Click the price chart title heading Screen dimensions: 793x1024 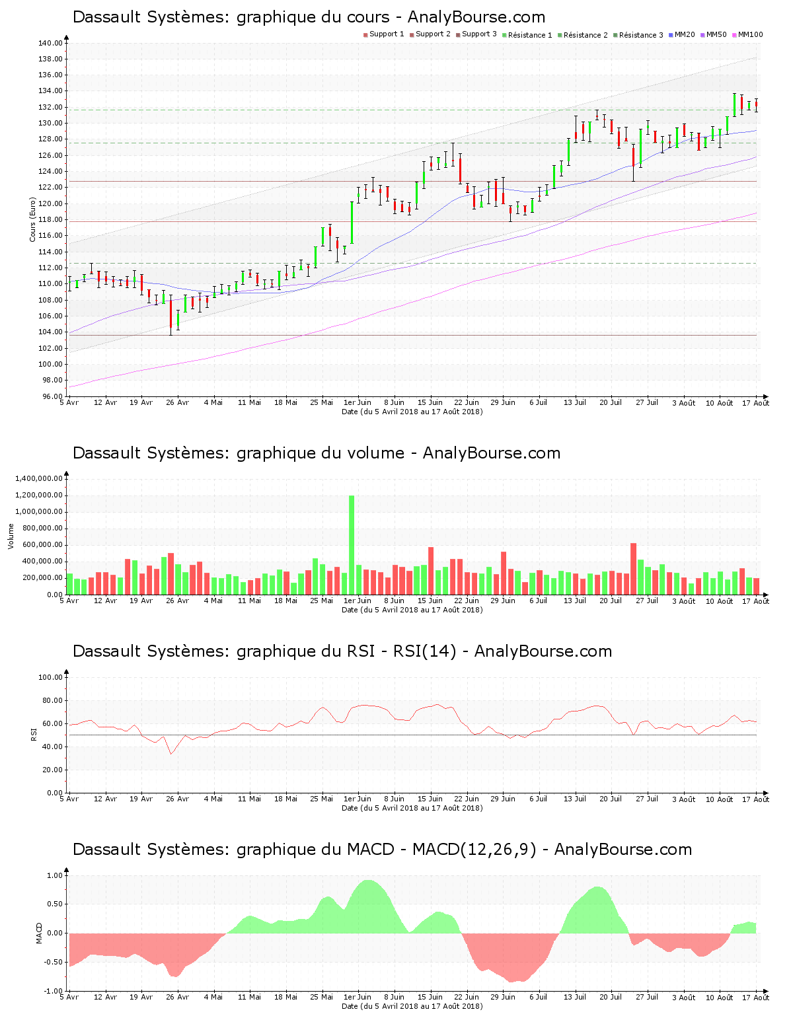309,17
